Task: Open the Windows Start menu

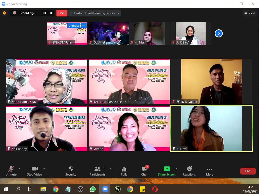Action: click(6, 189)
